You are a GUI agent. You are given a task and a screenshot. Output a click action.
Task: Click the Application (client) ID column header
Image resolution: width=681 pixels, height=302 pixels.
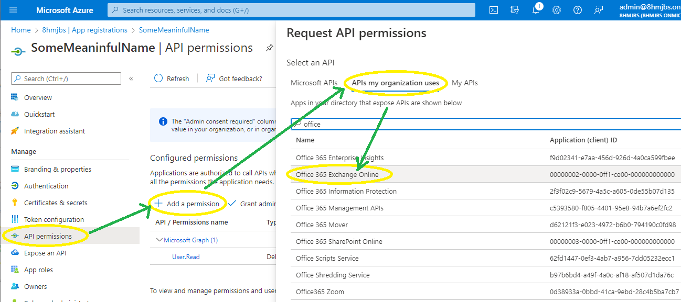tap(583, 140)
